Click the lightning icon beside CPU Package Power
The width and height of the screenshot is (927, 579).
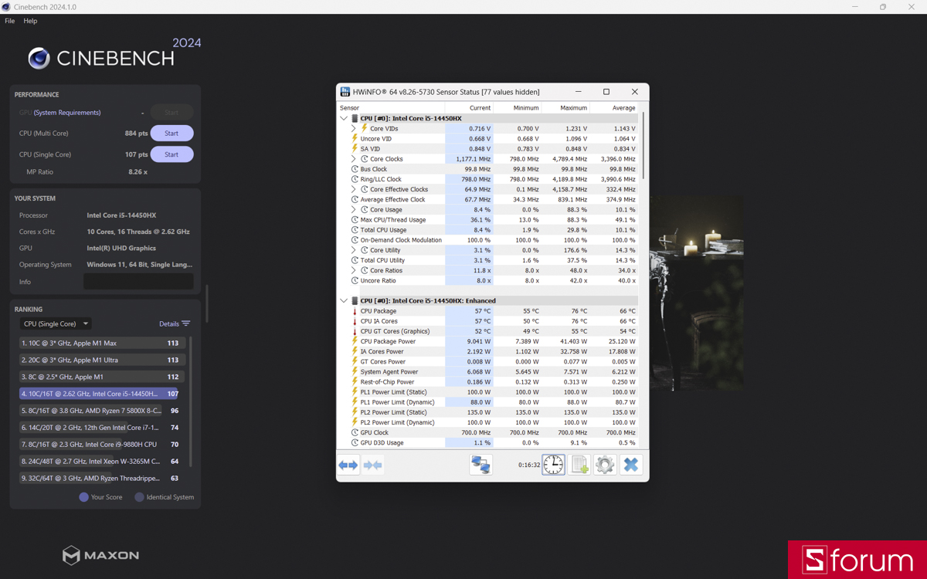tap(355, 341)
